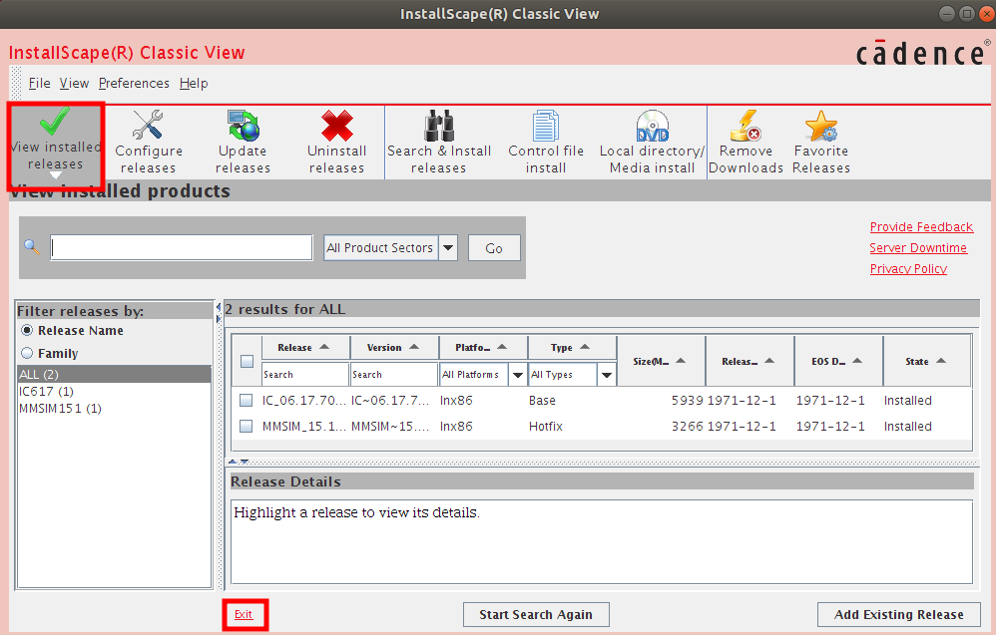The width and height of the screenshot is (996, 635).
Task: Click the Release column Search field
Action: (x=305, y=374)
